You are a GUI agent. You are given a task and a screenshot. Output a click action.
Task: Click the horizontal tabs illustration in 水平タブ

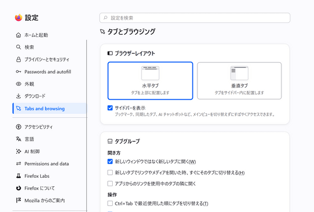(x=150, y=73)
